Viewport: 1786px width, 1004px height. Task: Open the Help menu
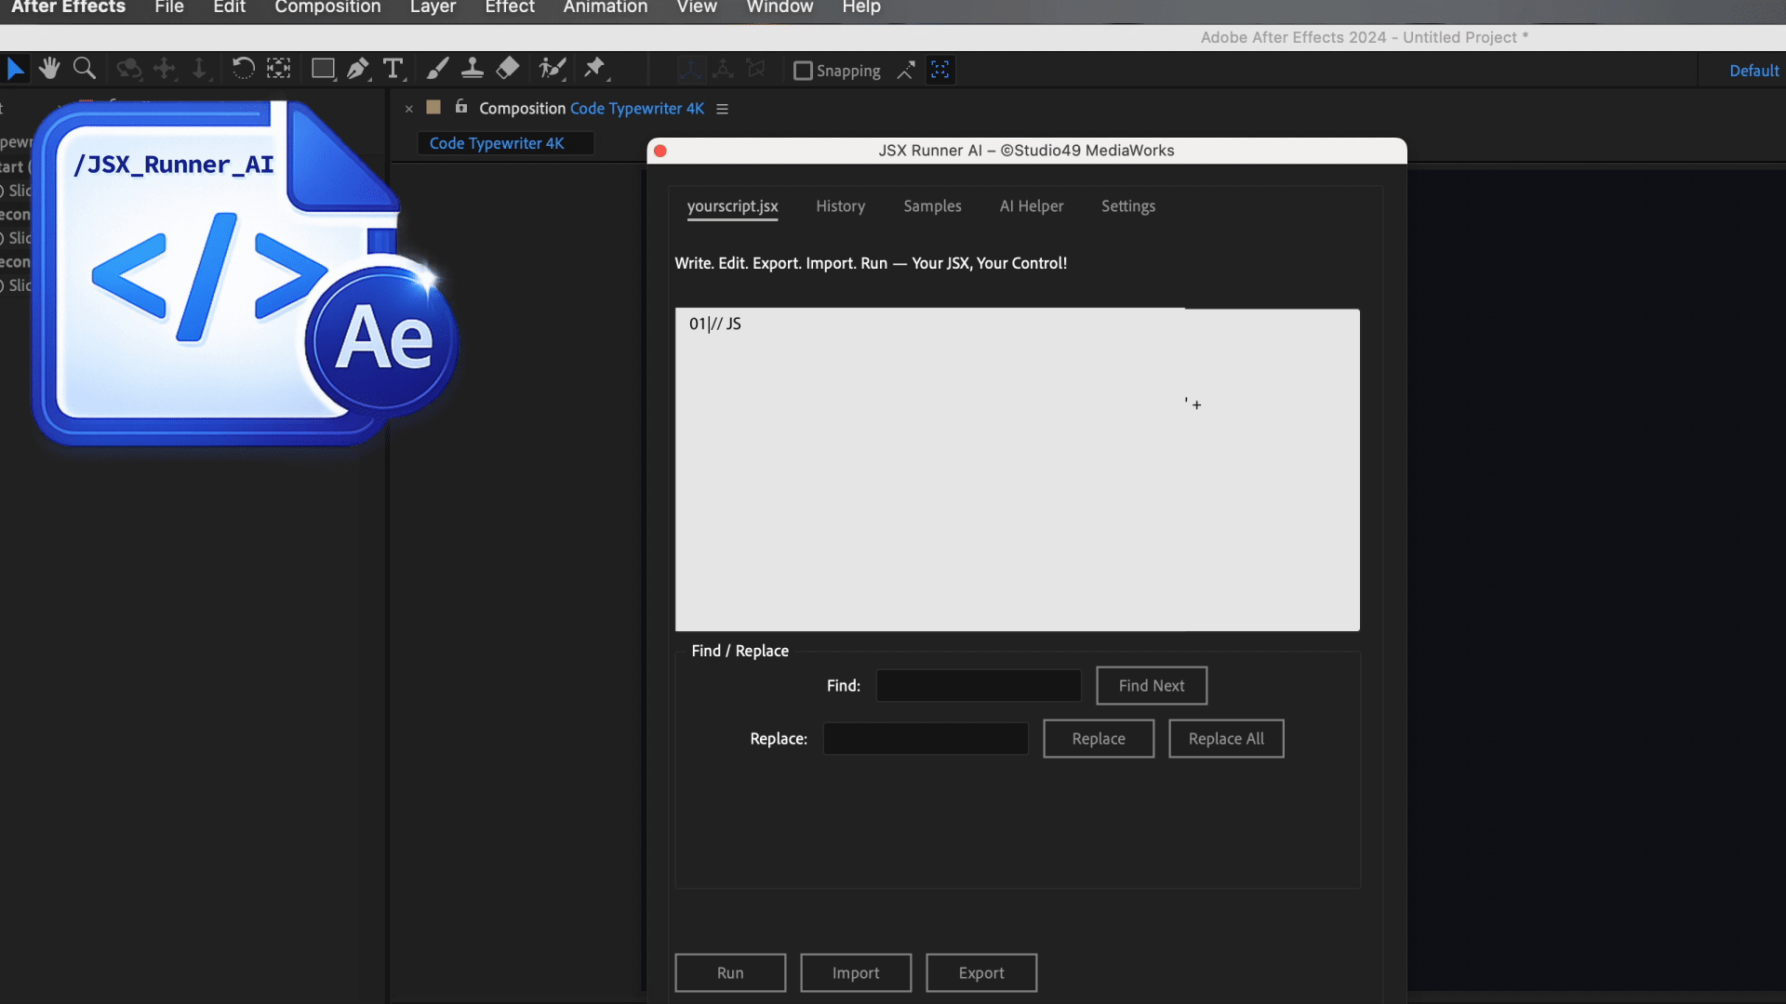861,7
